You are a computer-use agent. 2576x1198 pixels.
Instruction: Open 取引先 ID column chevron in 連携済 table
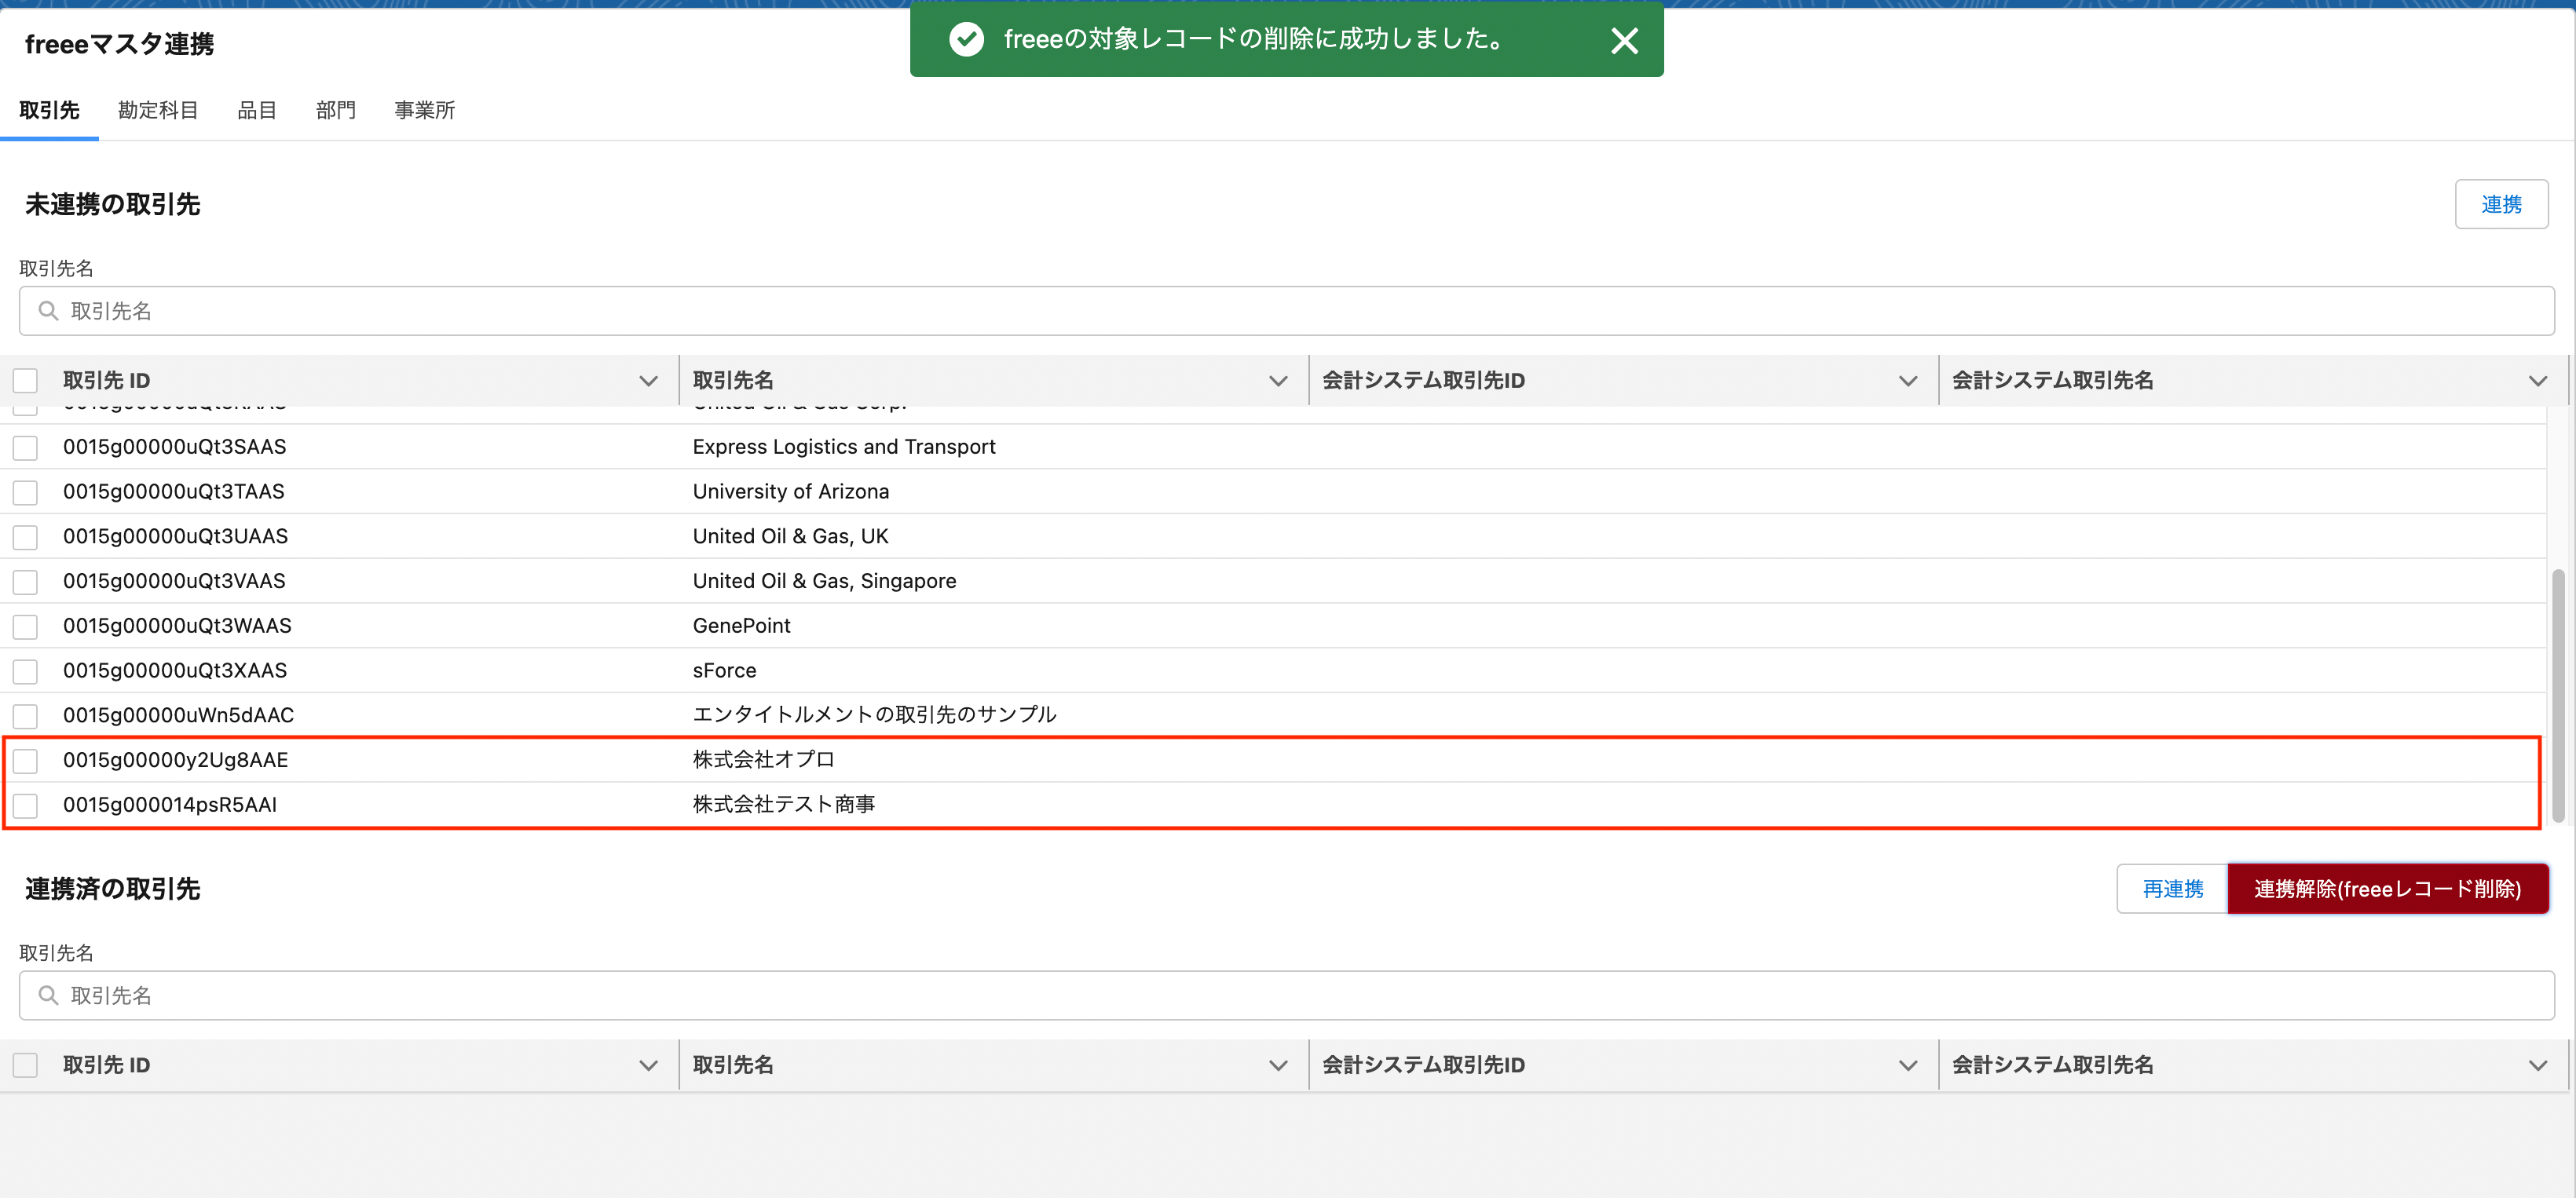(x=648, y=1065)
